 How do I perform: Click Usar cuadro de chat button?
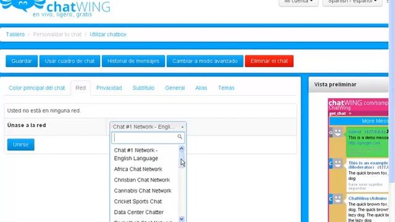(70, 61)
